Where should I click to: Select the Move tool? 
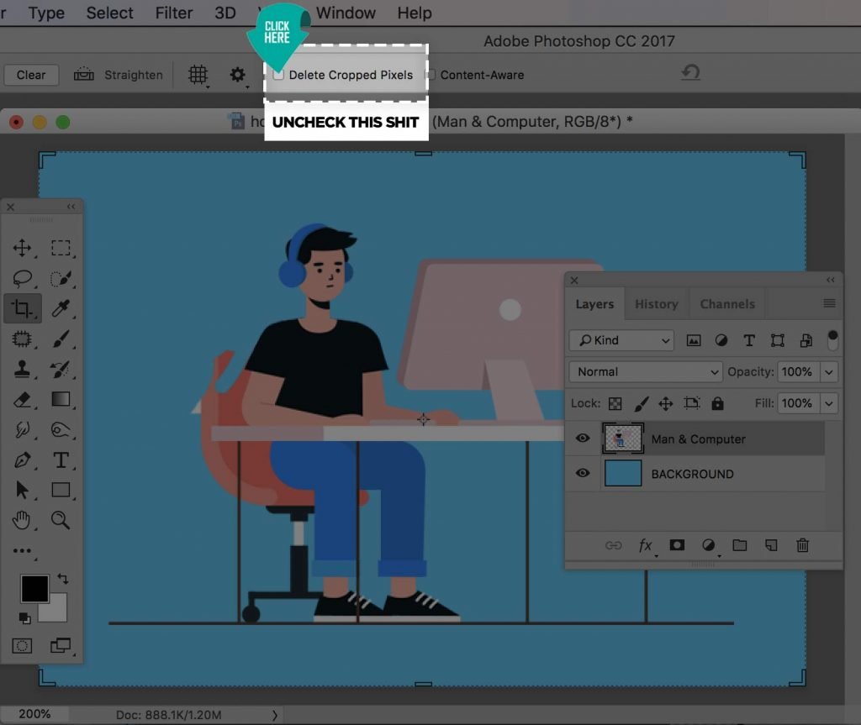click(x=22, y=248)
